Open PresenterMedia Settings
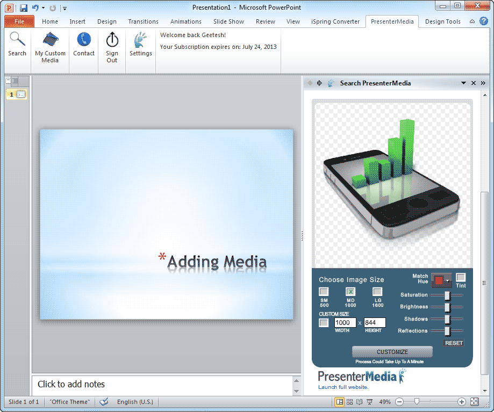 click(x=140, y=45)
